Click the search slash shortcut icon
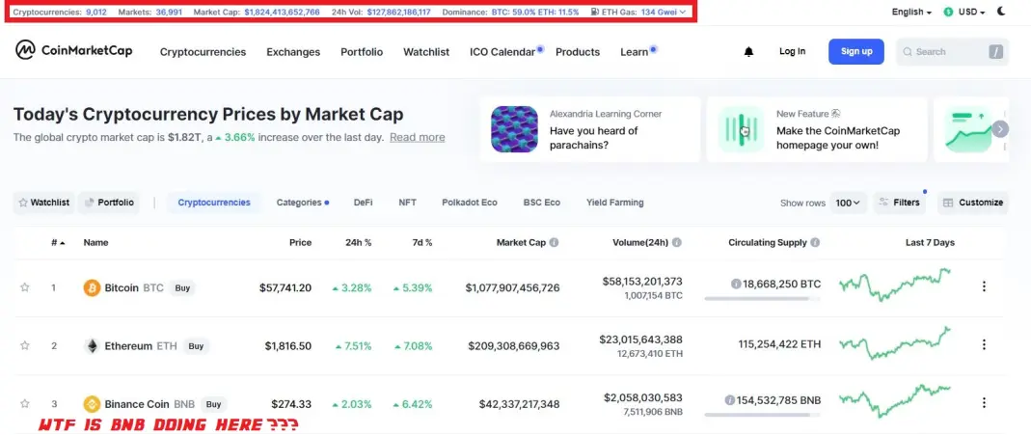Screen dimensions: 1031x435 (x=997, y=52)
